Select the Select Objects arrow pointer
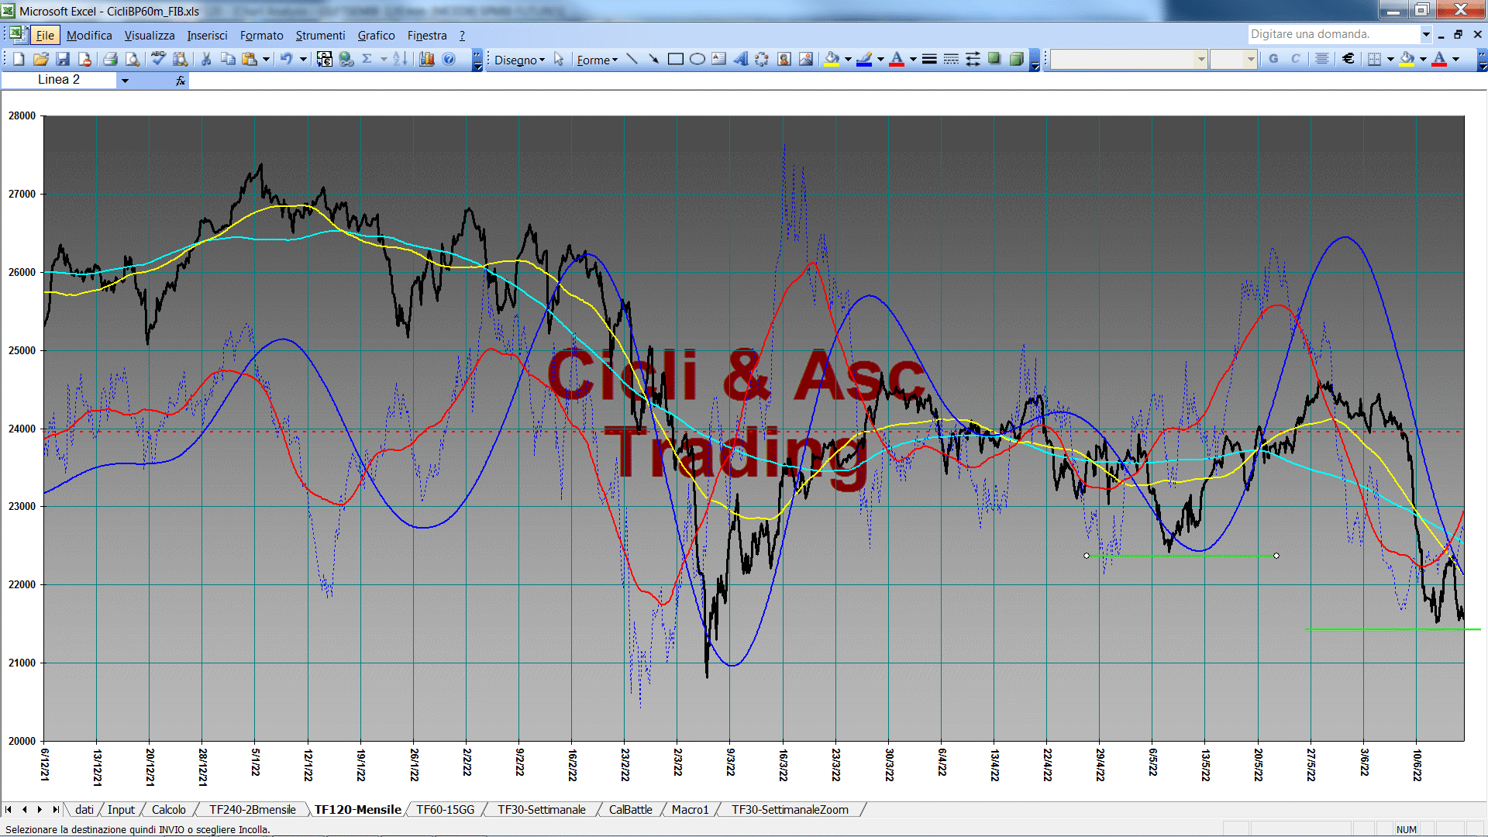Screen dimensions: 1488x837 point(559,59)
